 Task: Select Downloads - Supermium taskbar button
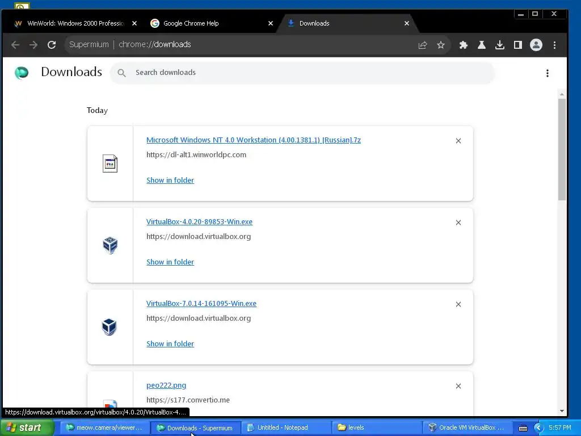click(195, 428)
